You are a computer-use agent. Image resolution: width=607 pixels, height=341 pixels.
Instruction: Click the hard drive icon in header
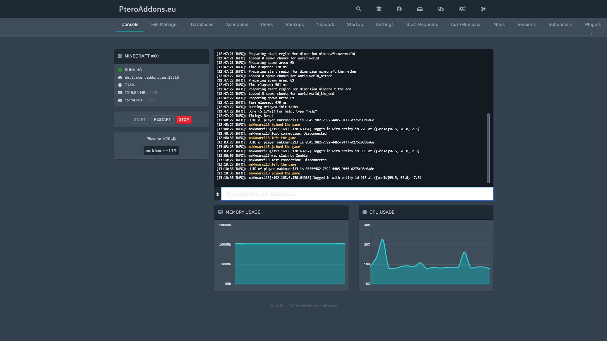(419, 9)
